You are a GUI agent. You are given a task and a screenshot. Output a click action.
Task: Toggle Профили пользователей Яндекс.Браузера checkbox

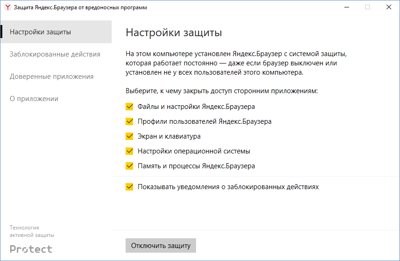pyautogui.click(x=129, y=121)
